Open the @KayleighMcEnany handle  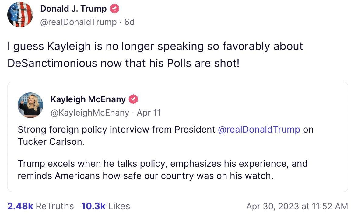click(x=89, y=113)
